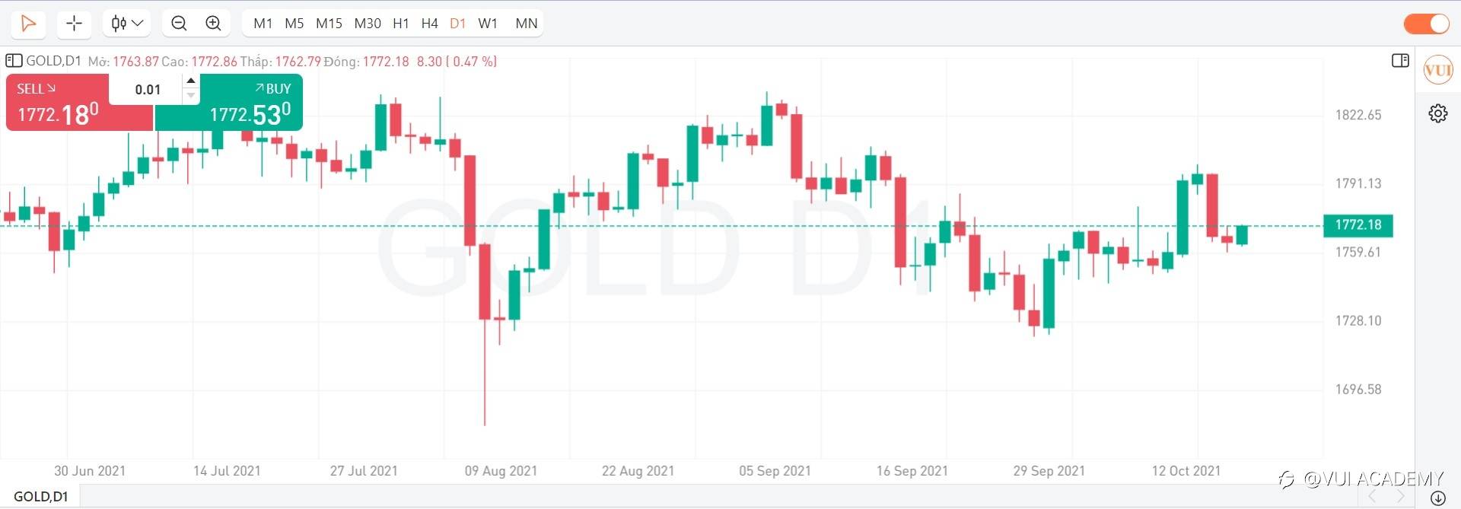Viewport: 1461px width, 509px height.
Task: Switch to the GOLD,D1 chart tab
Action: click(x=41, y=497)
